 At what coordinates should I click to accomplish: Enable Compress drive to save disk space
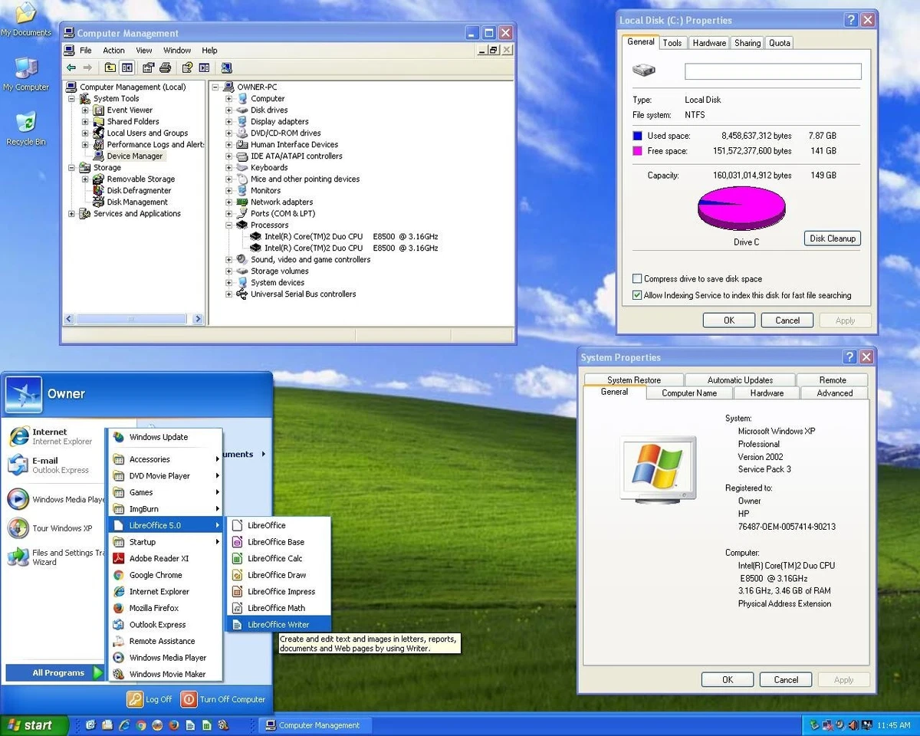point(638,279)
